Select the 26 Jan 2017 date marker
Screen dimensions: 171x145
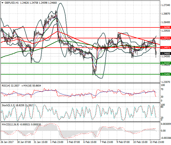click(x=7, y=142)
